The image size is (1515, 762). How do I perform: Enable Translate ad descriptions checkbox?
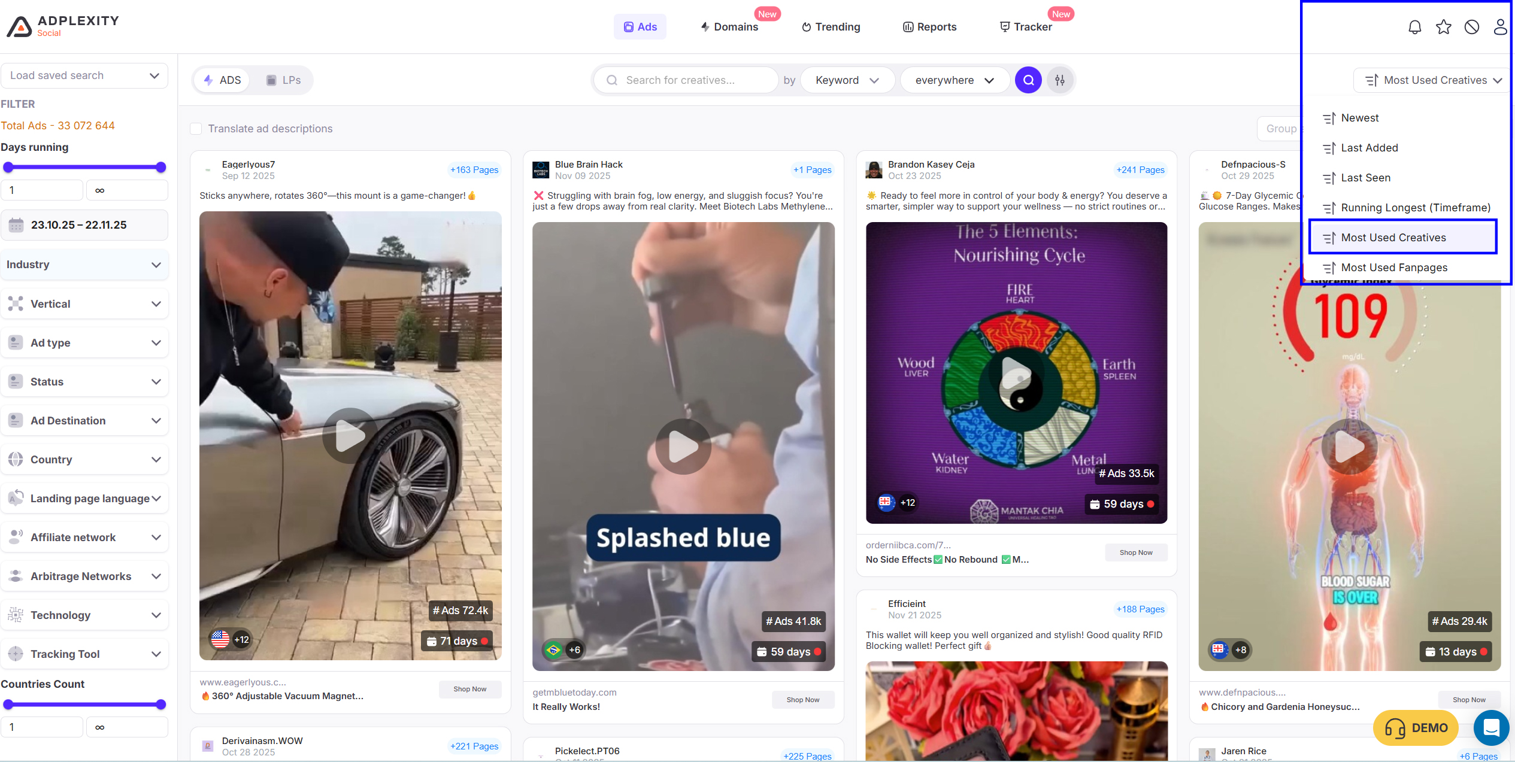[196, 129]
